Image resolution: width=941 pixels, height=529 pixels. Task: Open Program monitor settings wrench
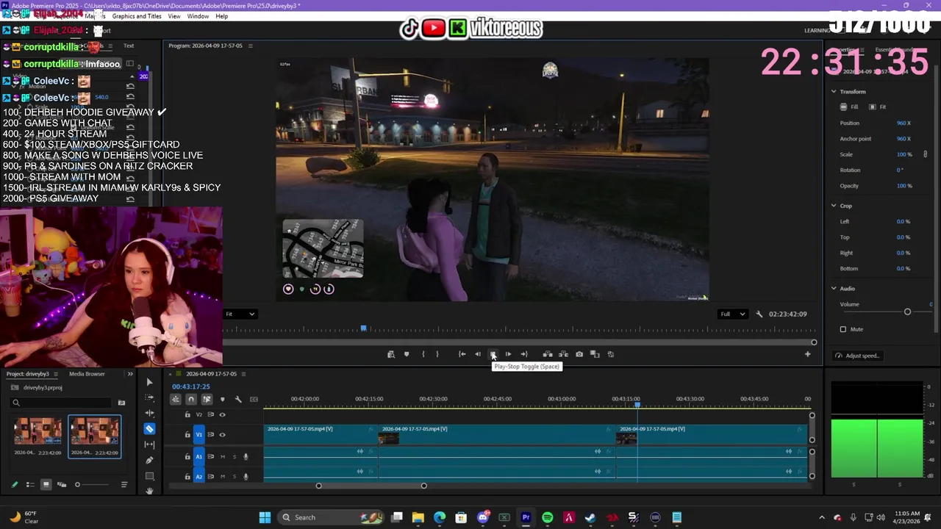pos(759,314)
